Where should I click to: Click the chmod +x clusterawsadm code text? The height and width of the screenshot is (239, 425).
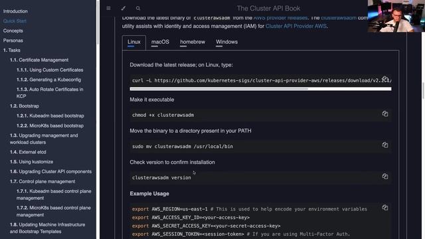[x=163, y=115]
